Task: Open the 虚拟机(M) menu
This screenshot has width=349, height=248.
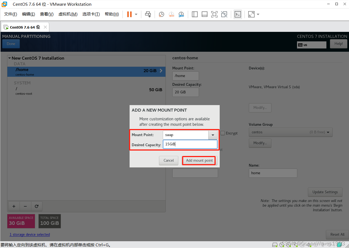Action: 68,14
